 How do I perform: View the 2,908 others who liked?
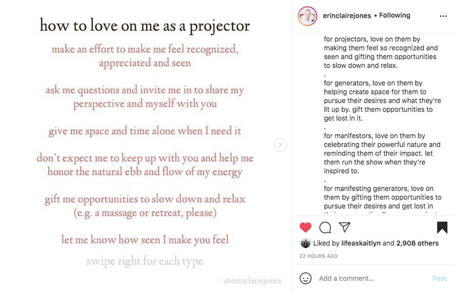coord(417,243)
